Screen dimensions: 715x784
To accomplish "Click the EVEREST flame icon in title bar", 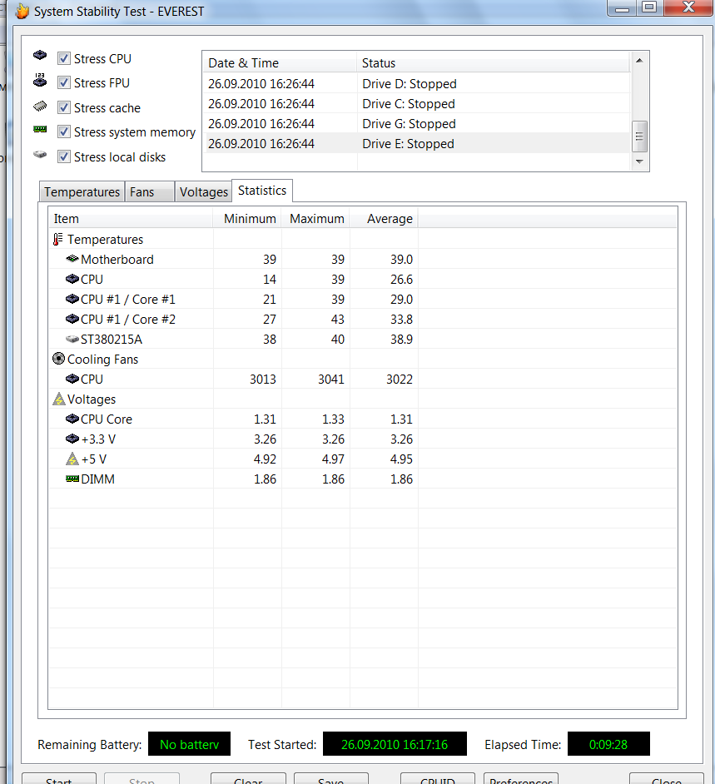I will 22,12.
